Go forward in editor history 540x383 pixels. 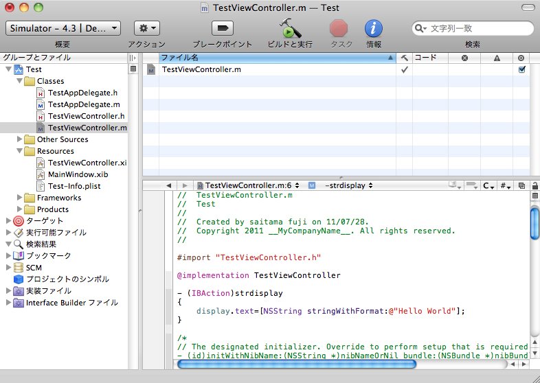[185, 185]
